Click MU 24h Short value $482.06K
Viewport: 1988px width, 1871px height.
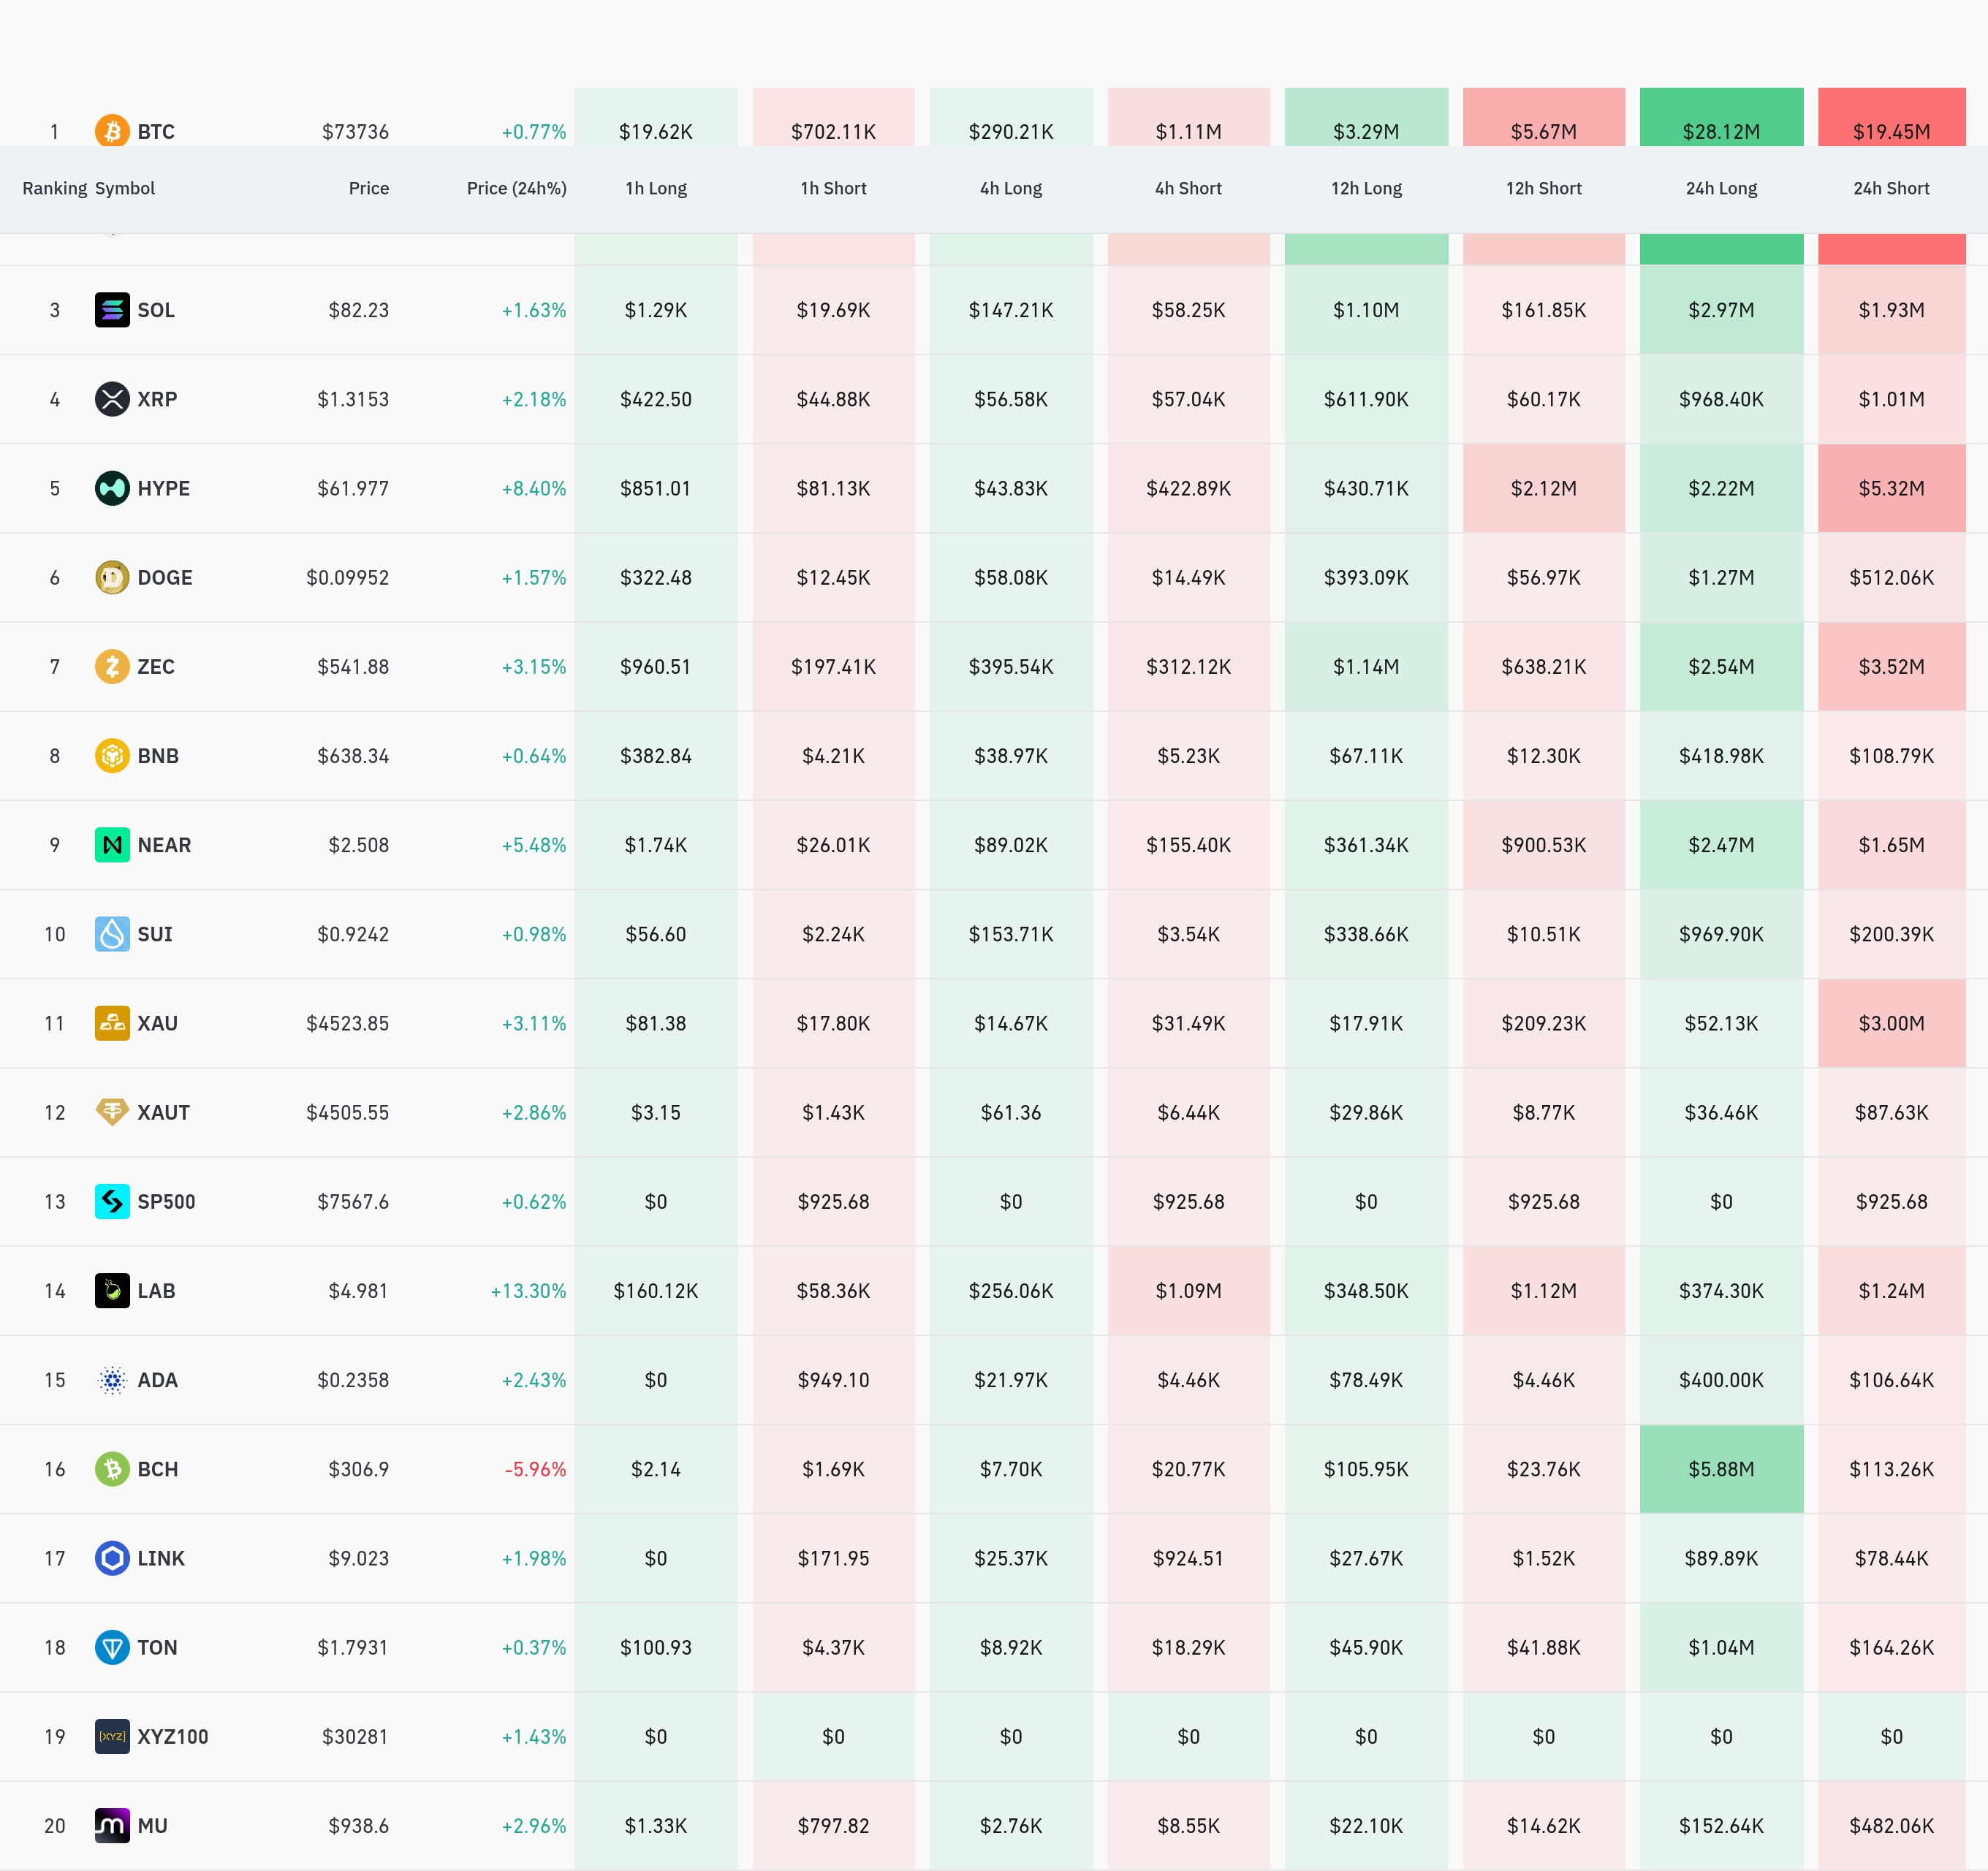pyautogui.click(x=1891, y=1825)
